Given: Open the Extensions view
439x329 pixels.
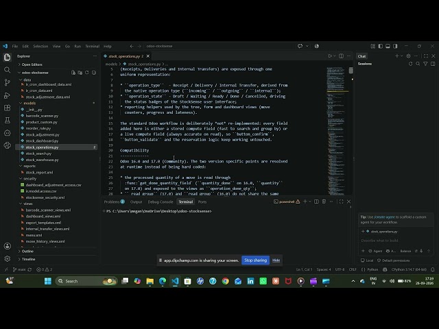Looking at the screenshot, I should point(8,108).
